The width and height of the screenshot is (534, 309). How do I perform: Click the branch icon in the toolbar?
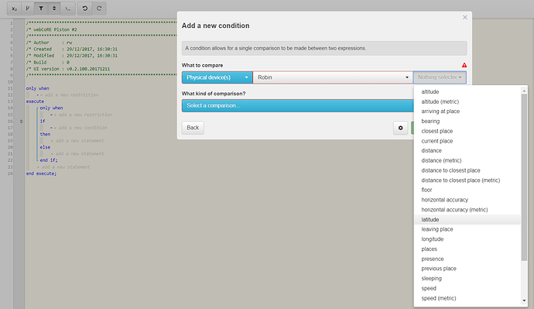28,9
